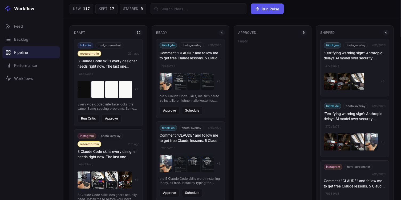Open instagram shipped card 'Comment CLAUDE' title

(354, 183)
